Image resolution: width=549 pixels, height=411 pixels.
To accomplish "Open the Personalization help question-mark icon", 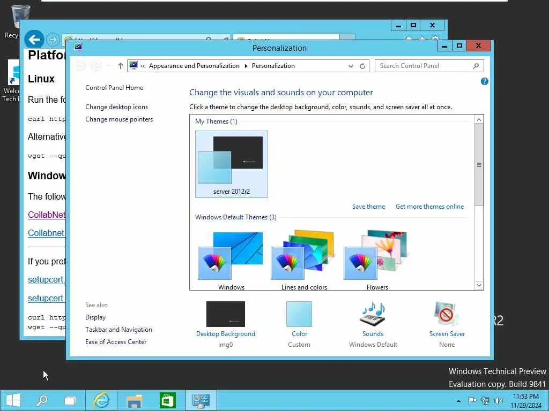I will (x=484, y=81).
